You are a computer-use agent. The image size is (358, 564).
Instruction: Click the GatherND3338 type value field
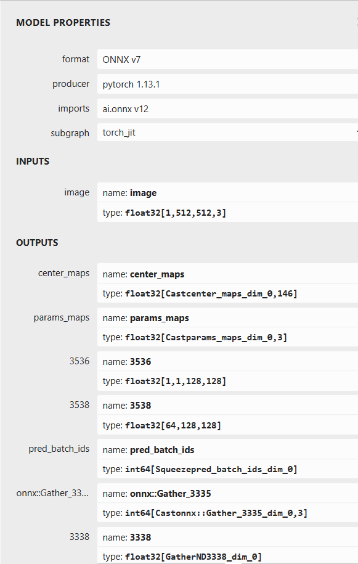(x=185, y=556)
